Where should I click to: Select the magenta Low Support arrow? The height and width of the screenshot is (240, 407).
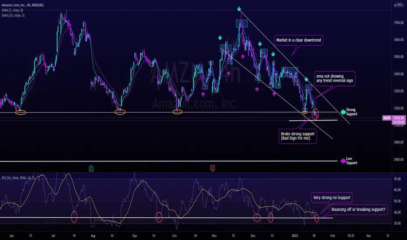pyautogui.click(x=343, y=161)
